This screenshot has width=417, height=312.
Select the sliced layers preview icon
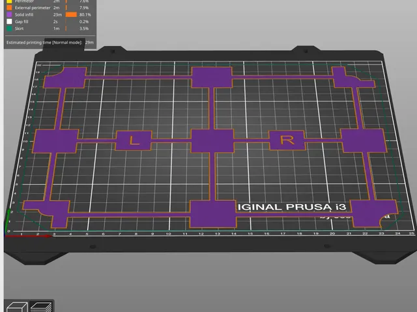pyautogui.click(x=41, y=307)
